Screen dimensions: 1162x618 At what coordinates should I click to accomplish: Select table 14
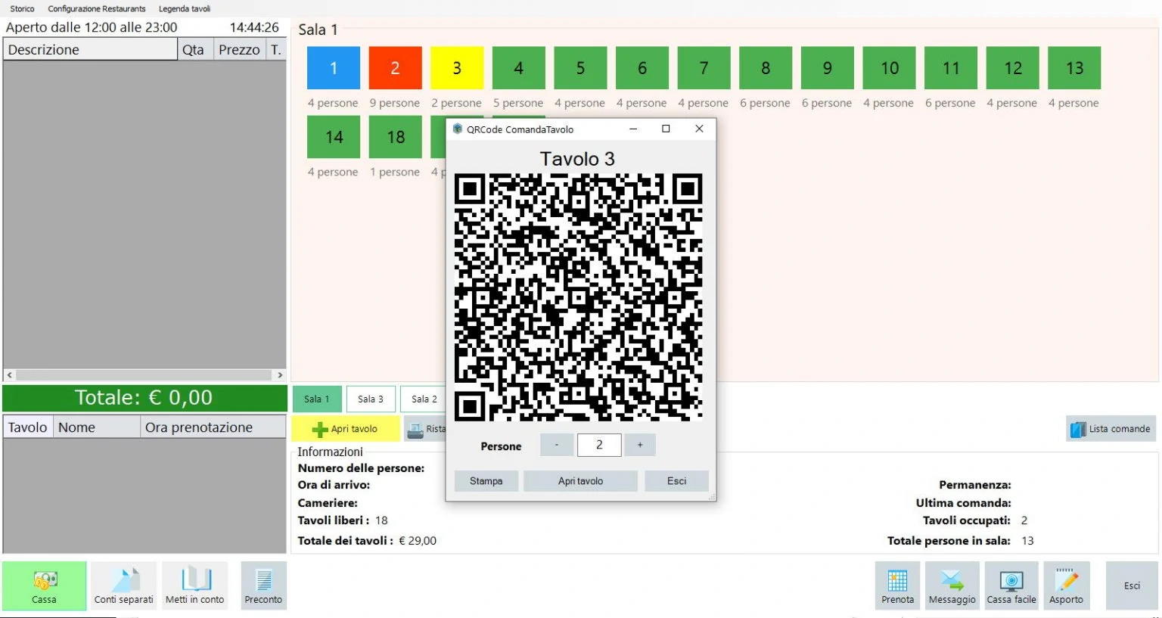point(333,137)
